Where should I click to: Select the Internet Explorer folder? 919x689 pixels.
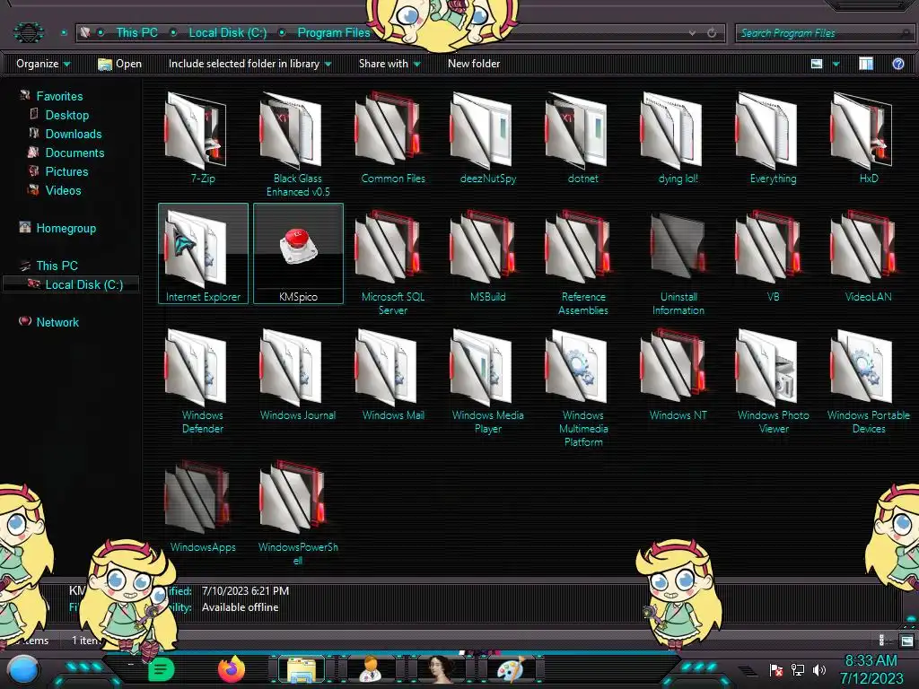203,254
